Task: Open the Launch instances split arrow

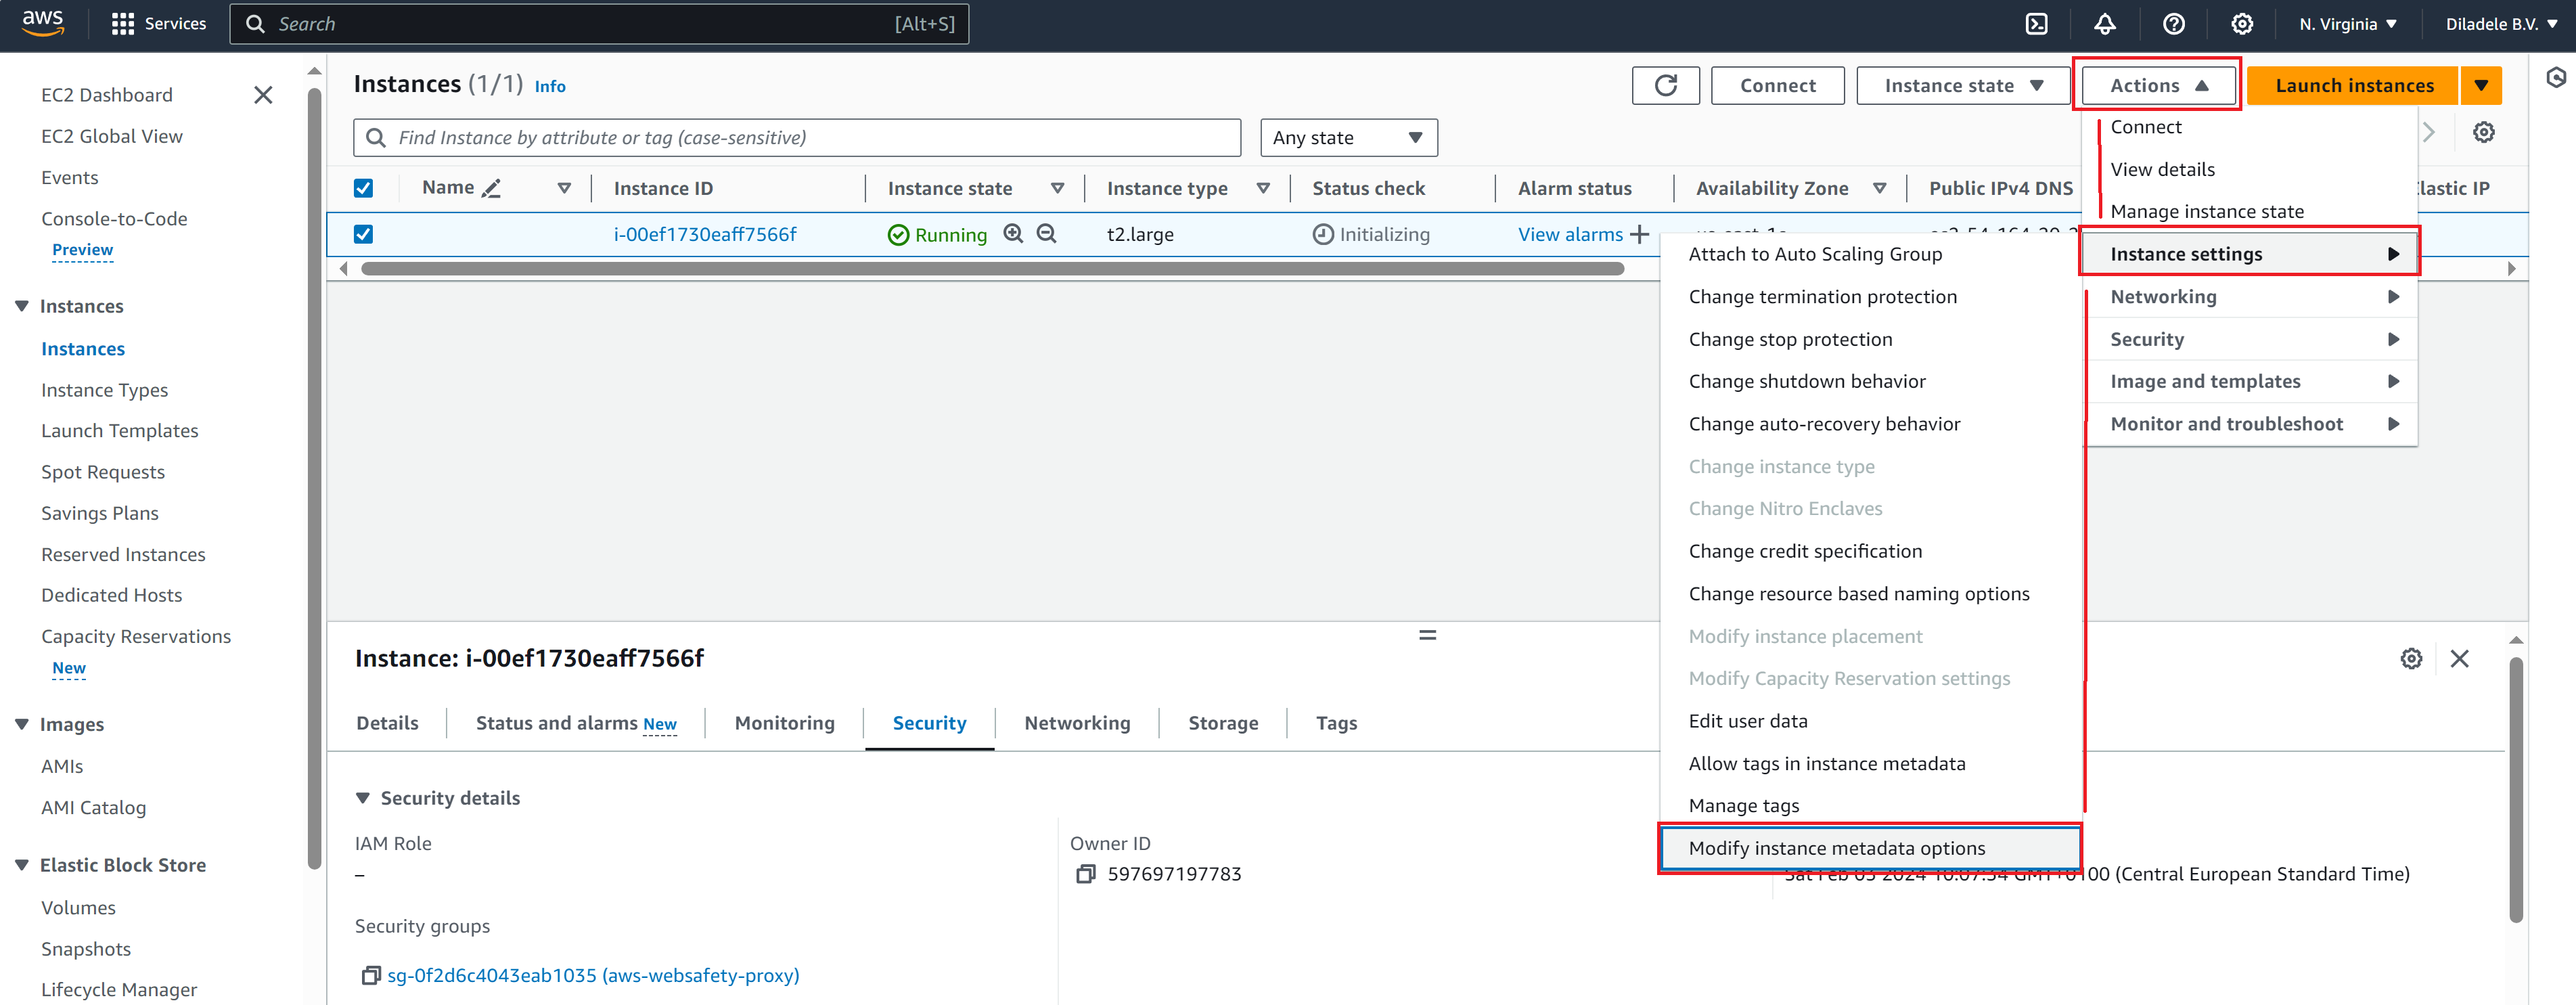Action: click(x=2481, y=86)
